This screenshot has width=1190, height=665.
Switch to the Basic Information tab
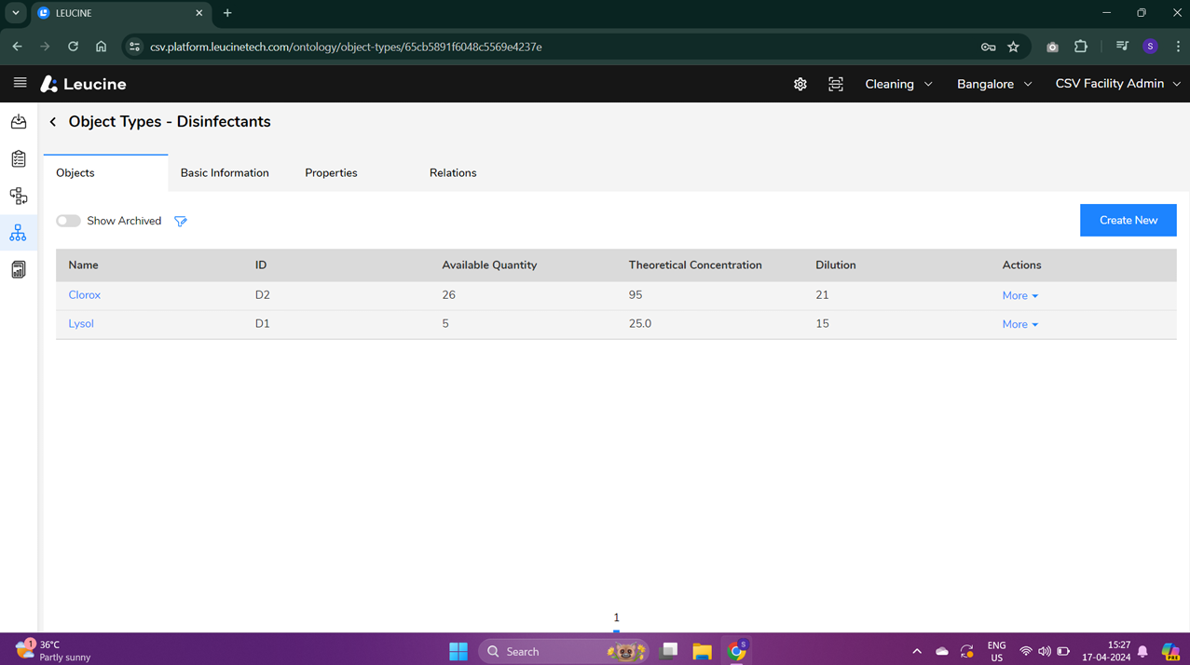click(x=225, y=173)
